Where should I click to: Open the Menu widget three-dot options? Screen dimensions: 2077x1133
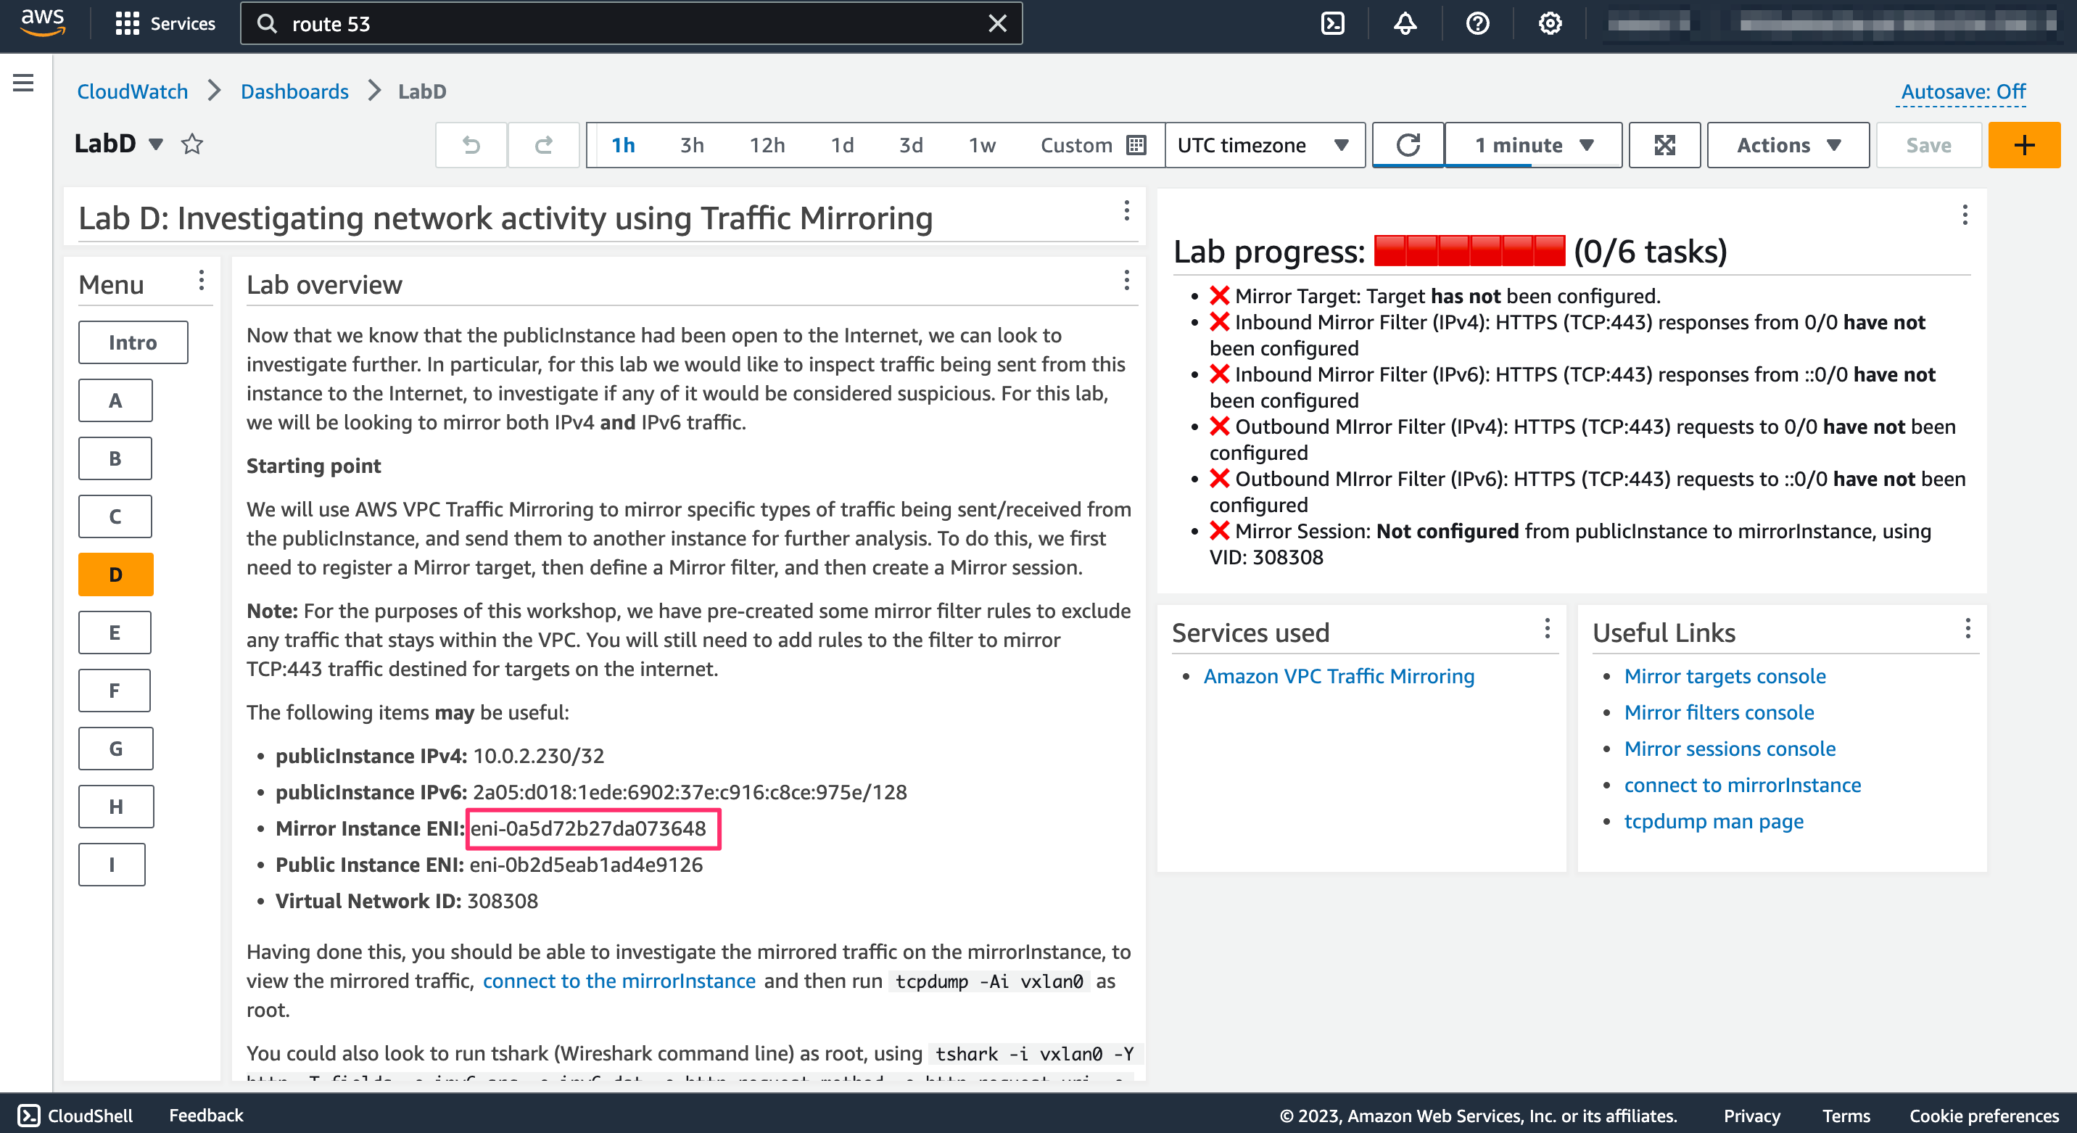pos(201,281)
